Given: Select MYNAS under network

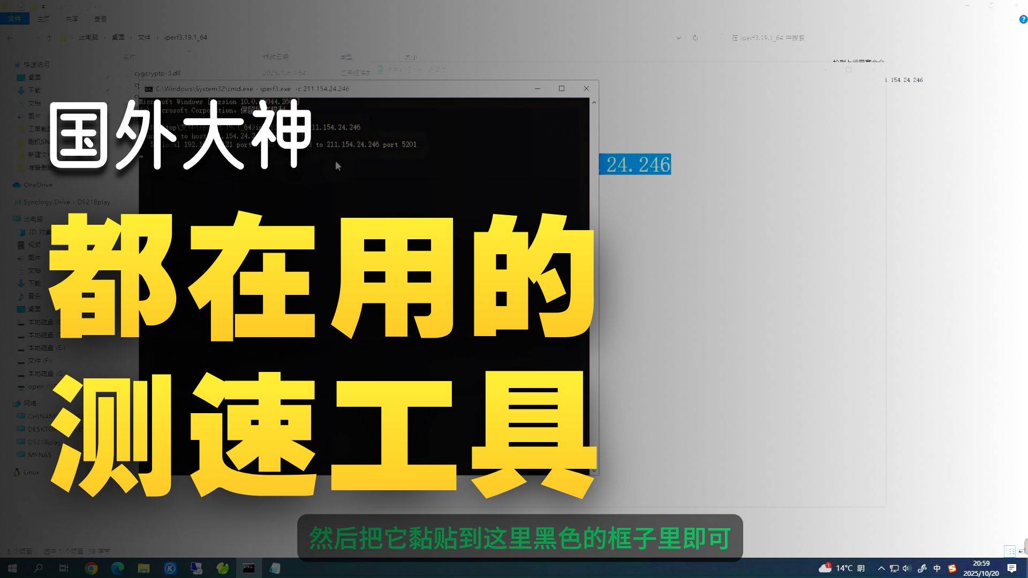Looking at the screenshot, I should tap(40, 455).
